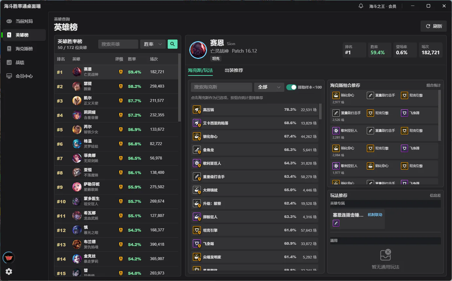Click the 信息差 label
Image resolution: width=452 pixels, height=281 pixels.
(435, 195)
